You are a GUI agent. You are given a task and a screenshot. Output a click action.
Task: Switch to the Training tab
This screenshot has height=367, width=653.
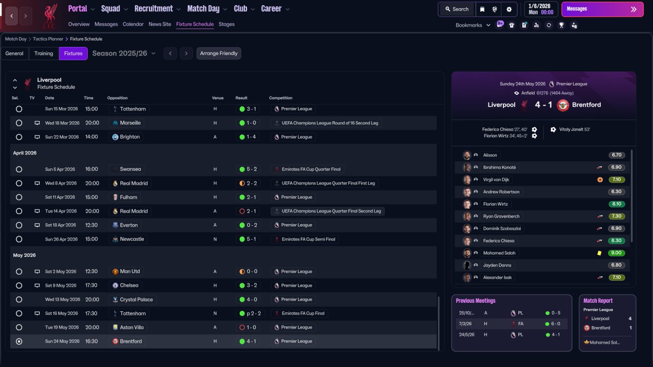tap(44, 54)
